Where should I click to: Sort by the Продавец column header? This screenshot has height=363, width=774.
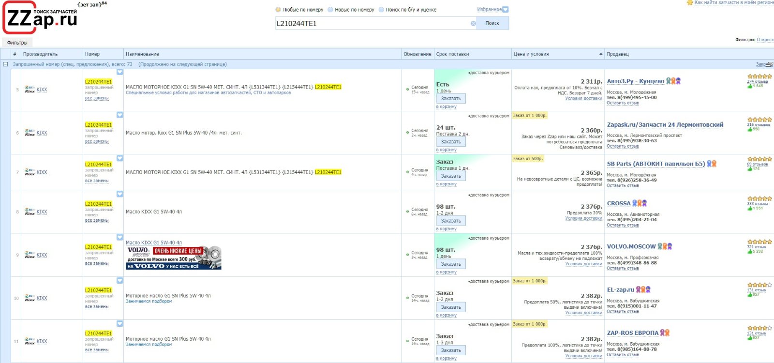click(x=689, y=54)
